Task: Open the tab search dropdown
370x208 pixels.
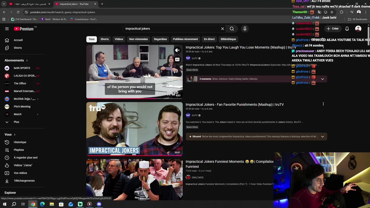Action: click(x=4, y=4)
